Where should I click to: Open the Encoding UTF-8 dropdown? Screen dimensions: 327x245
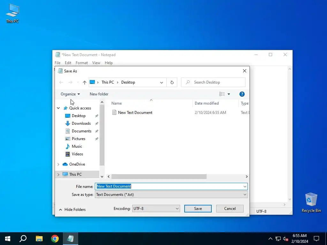[156, 209]
